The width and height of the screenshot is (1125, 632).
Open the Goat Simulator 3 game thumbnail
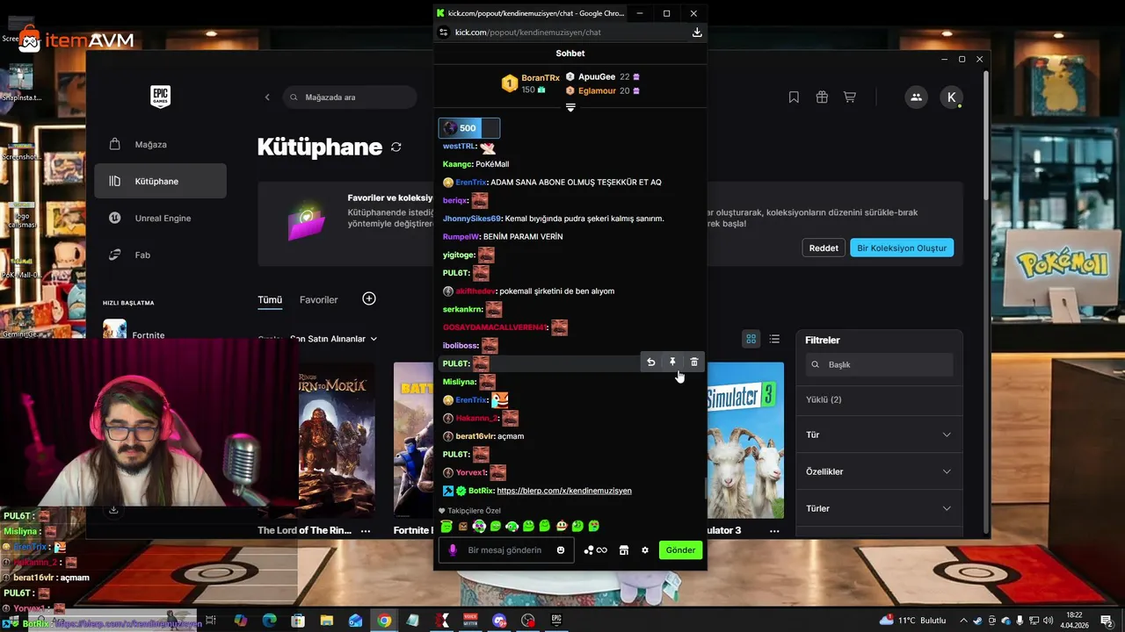pyautogui.click(x=745, y=439)
